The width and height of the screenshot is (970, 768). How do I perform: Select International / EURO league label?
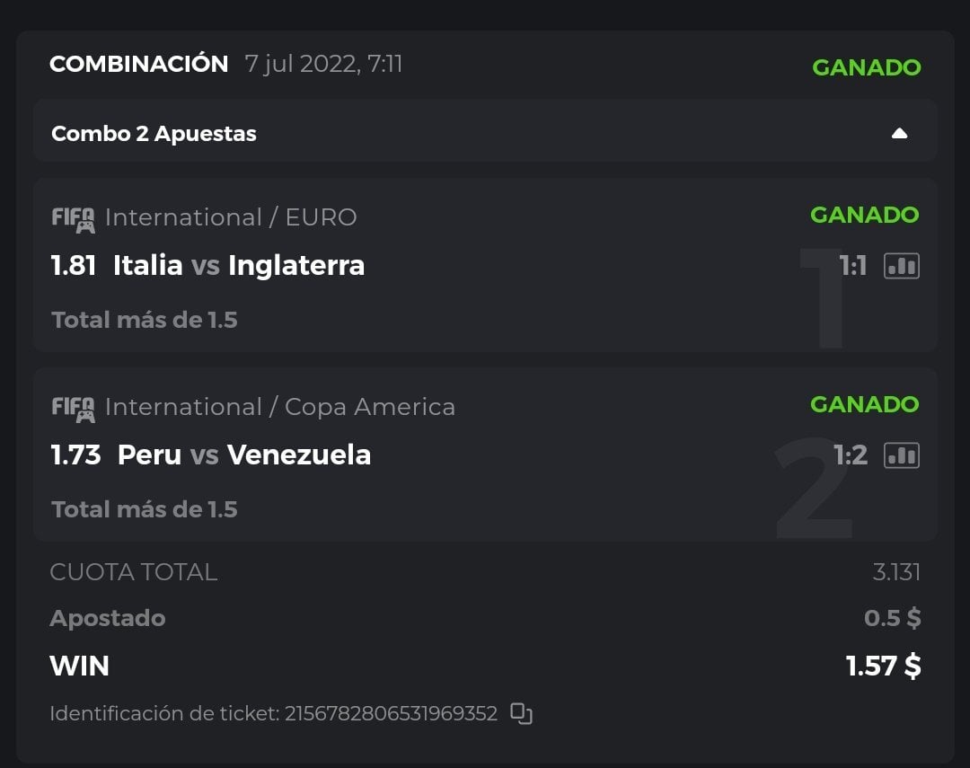coord(231,217)
